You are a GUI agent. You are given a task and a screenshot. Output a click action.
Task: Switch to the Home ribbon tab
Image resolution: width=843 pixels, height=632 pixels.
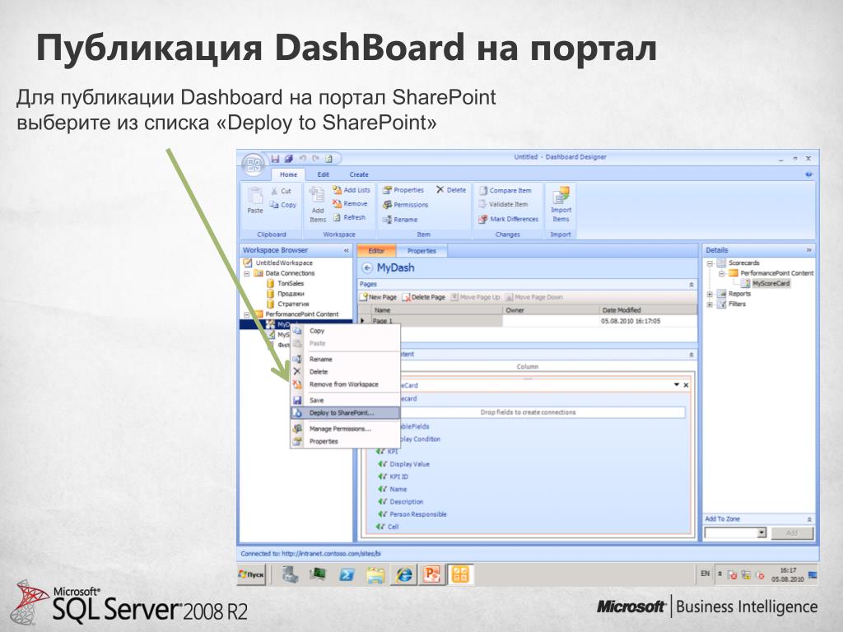288,174
